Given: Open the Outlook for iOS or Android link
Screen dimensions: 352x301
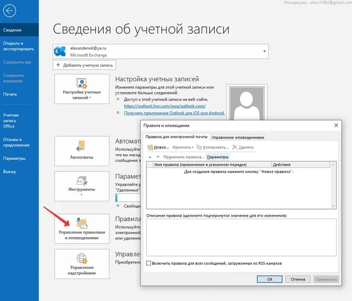Looking at the screenshot, I should click(174, 113).
